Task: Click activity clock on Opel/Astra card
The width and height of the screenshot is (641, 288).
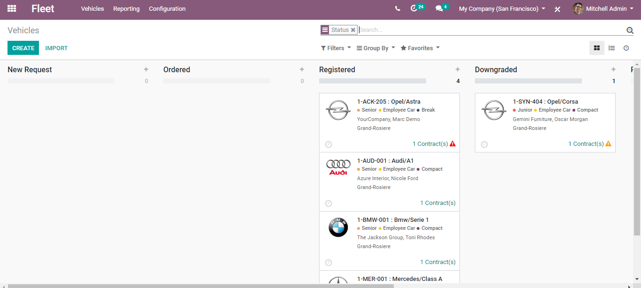Action: point(328,144)
